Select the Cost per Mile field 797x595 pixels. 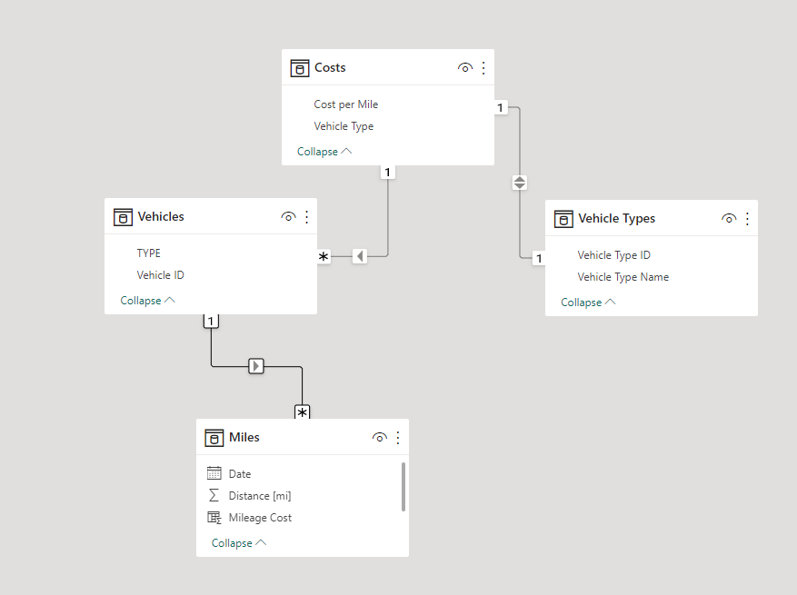[x=345, y=104]
